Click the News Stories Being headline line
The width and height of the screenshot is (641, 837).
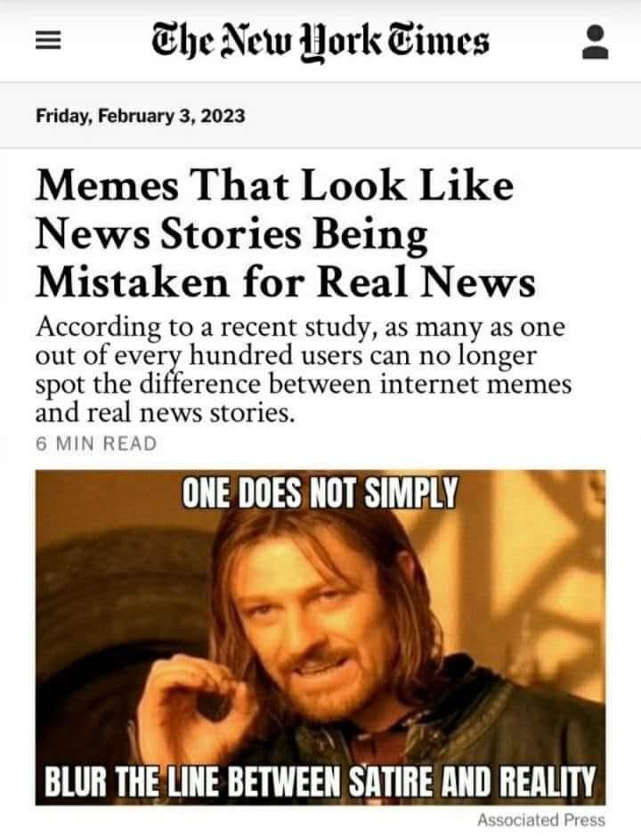[231, 234]
